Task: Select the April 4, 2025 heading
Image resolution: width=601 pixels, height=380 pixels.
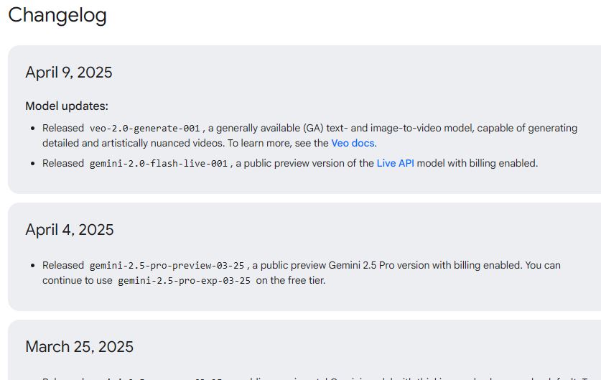Action: click(x=70, y=230)
